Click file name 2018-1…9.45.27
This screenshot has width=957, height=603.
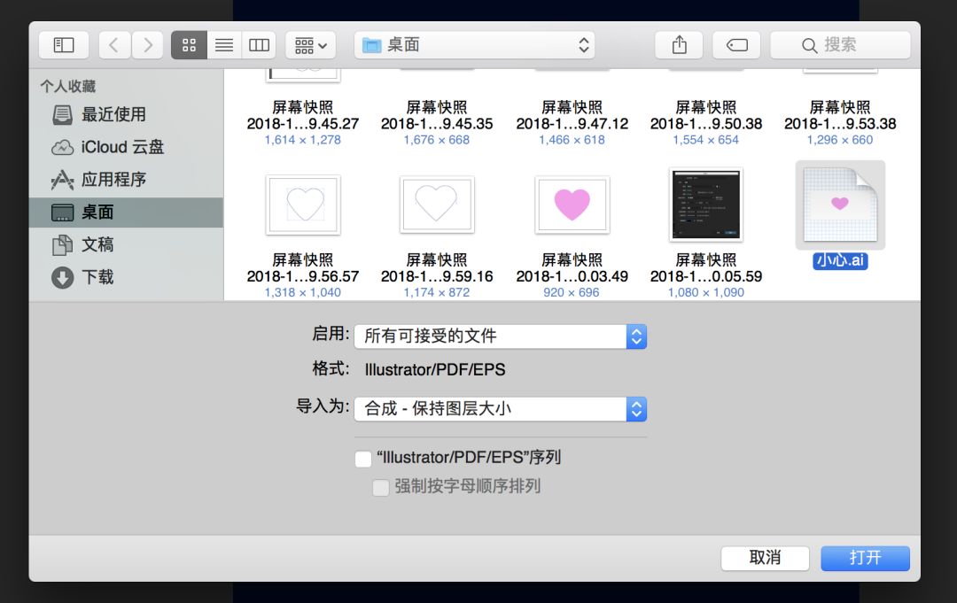pyautogui.click(x=303, y=124)
